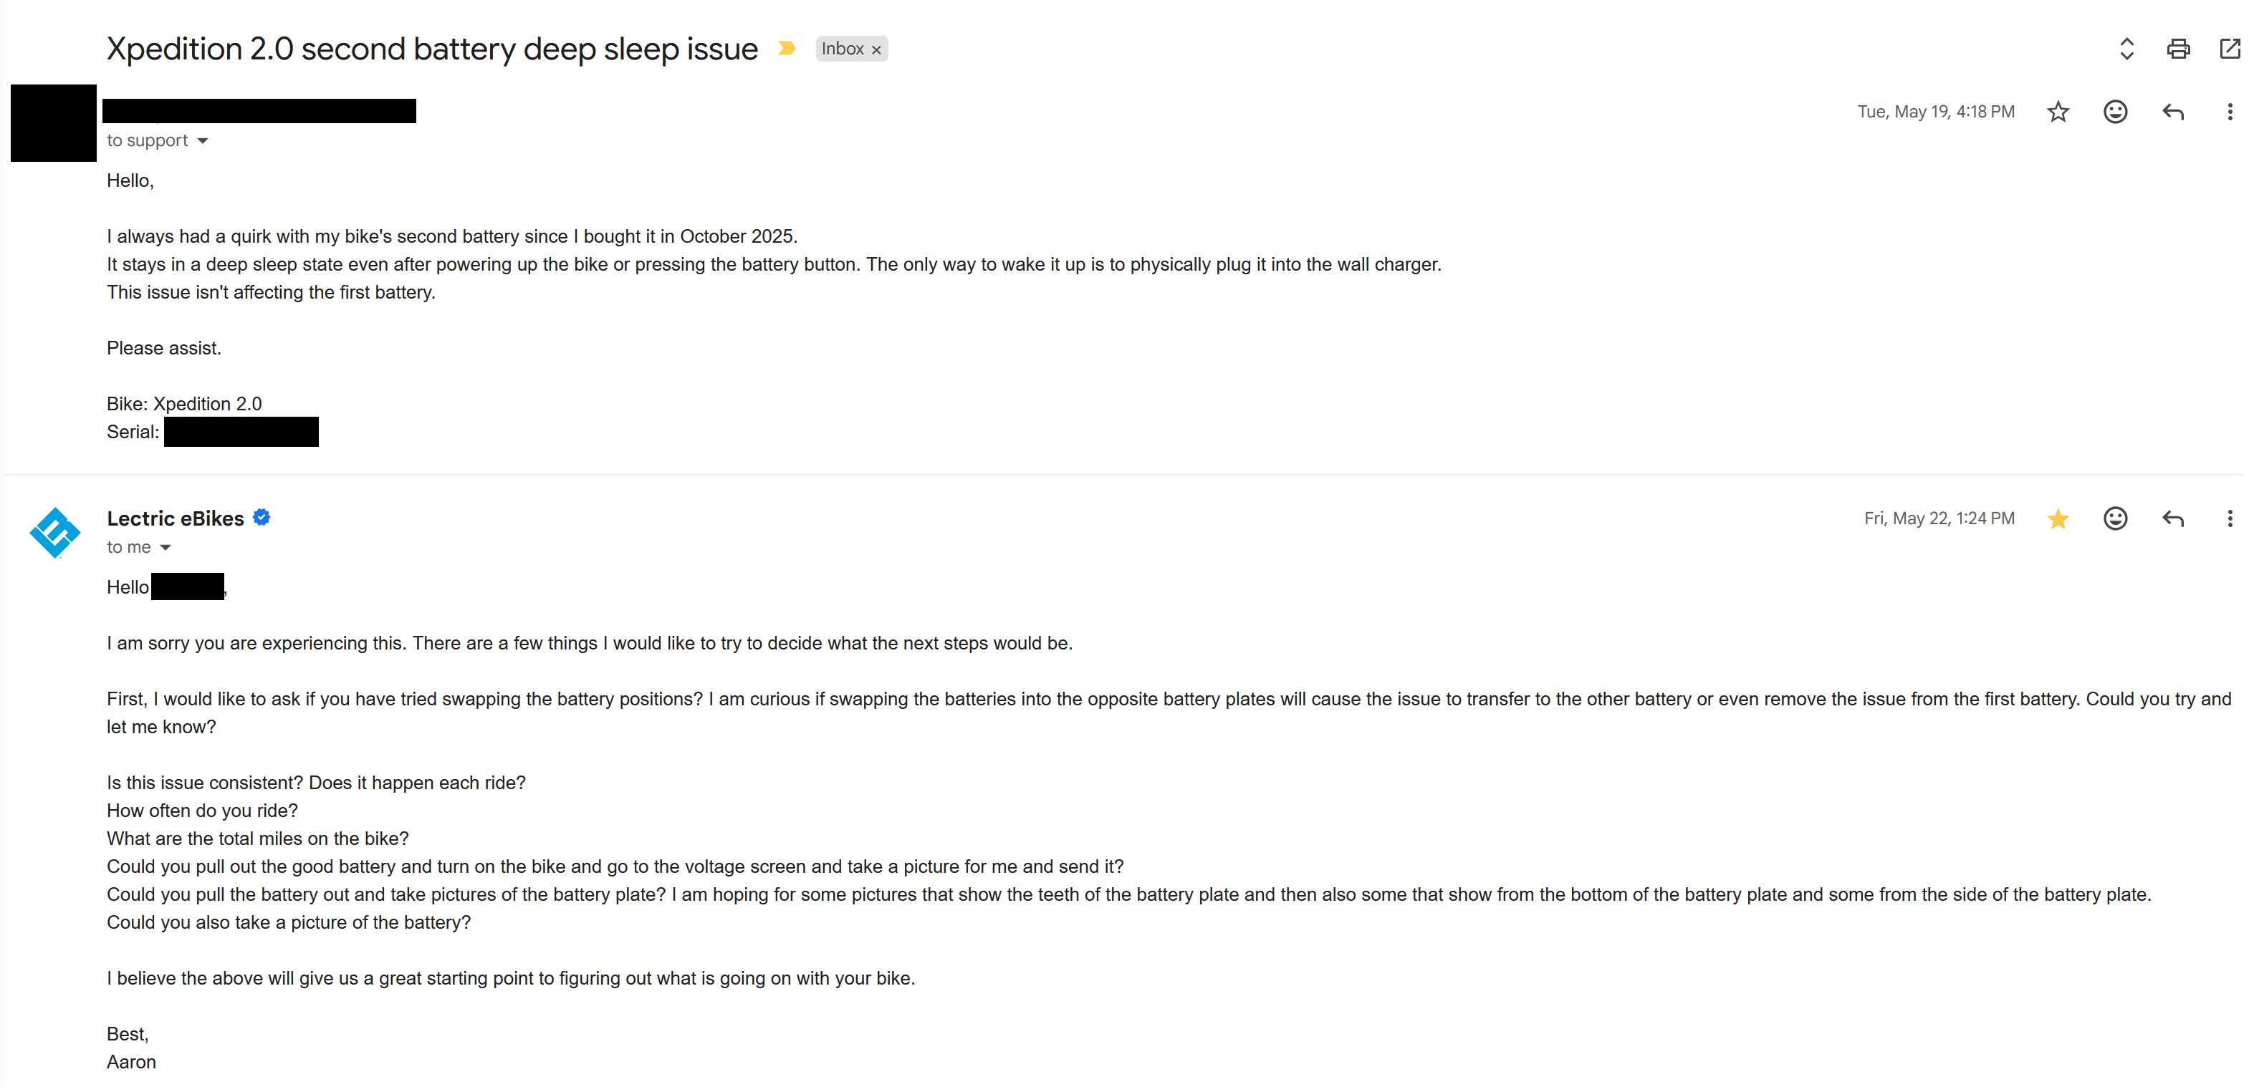
Task: Open more options for Lectric eBikes message
Action: click(x=2229, y=518)
